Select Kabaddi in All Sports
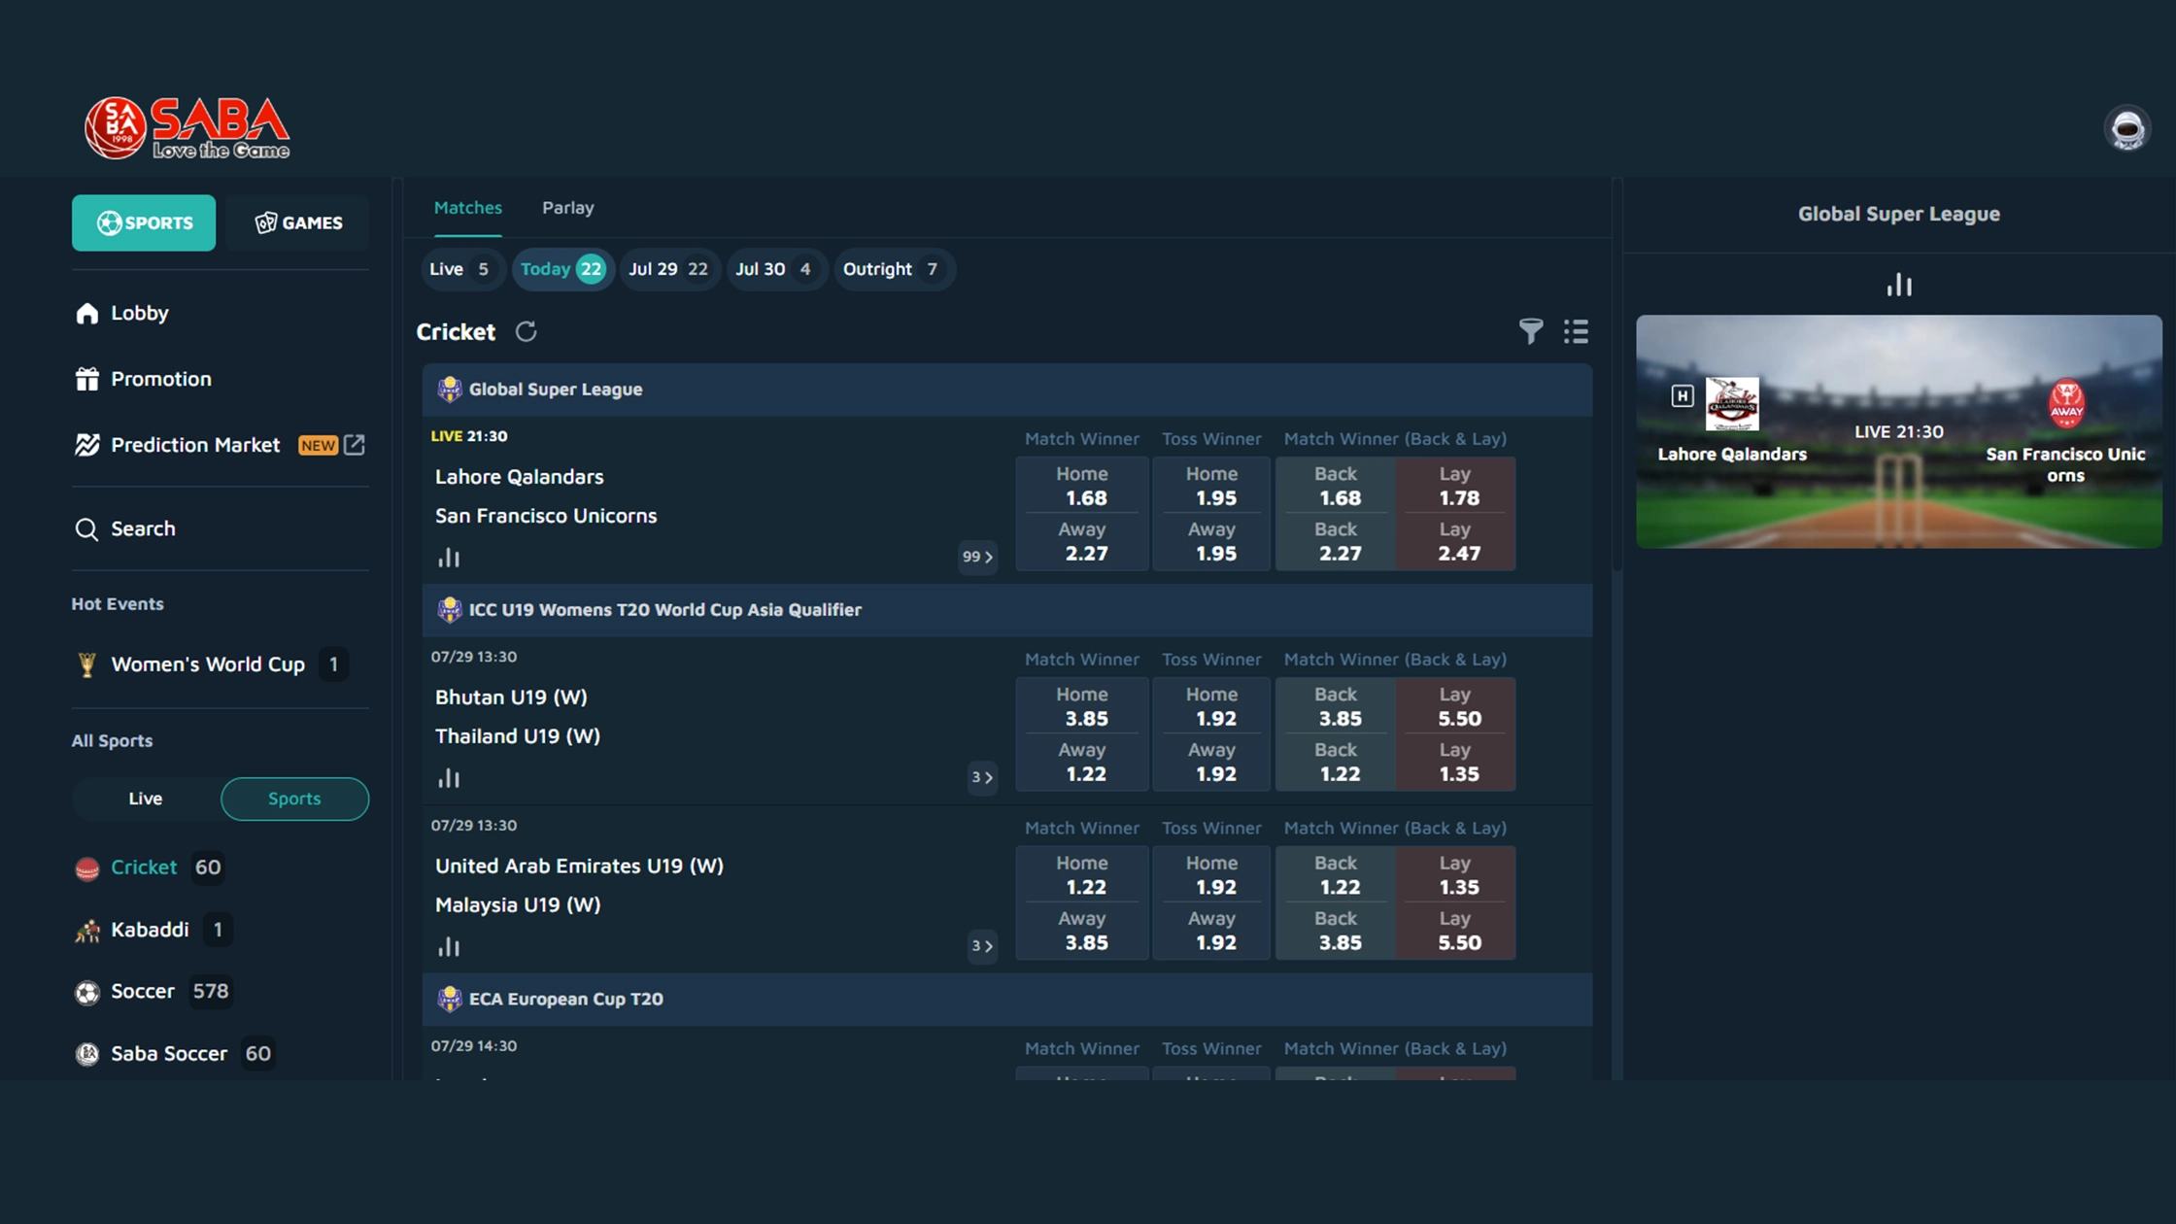The image size is (2176, 1224). 155,931
